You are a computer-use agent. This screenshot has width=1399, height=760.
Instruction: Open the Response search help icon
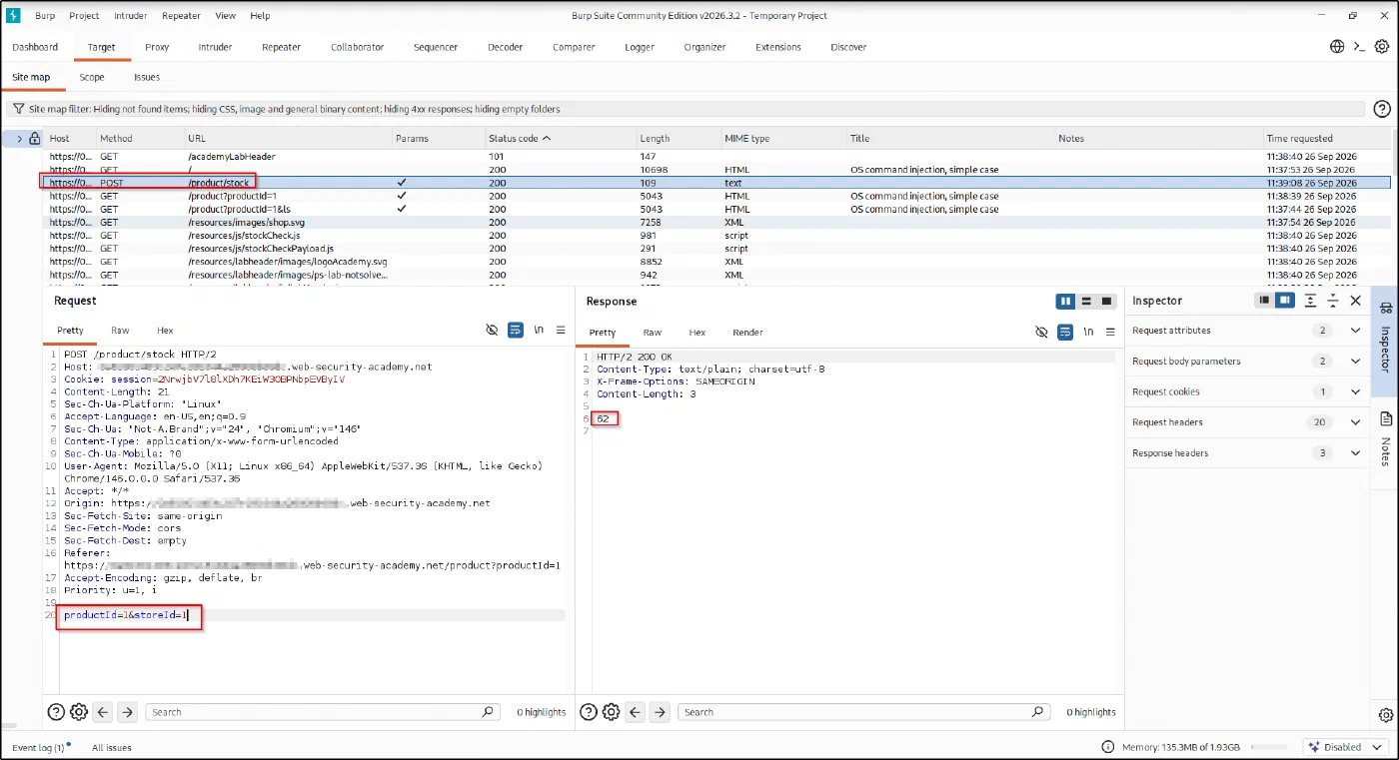tap(589, 712)
